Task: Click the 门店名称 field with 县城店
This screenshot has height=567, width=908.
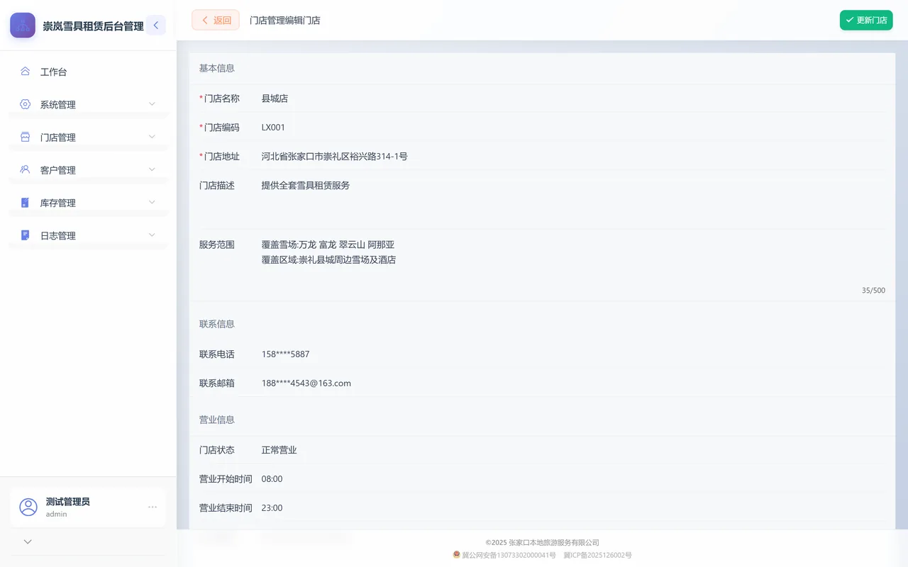Action: (573, 99)
